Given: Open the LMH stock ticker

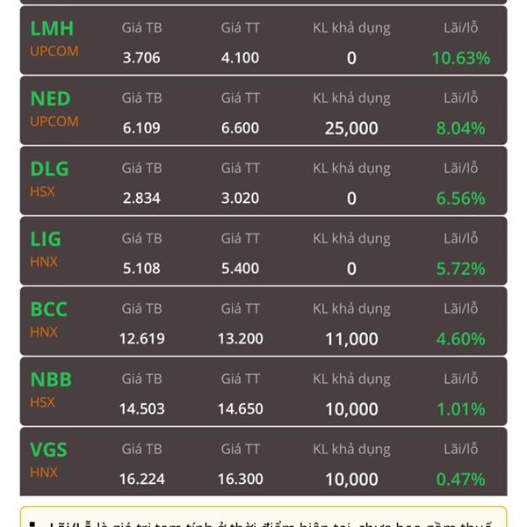Looking at the screenshot, I should click(x=52, y=28).
